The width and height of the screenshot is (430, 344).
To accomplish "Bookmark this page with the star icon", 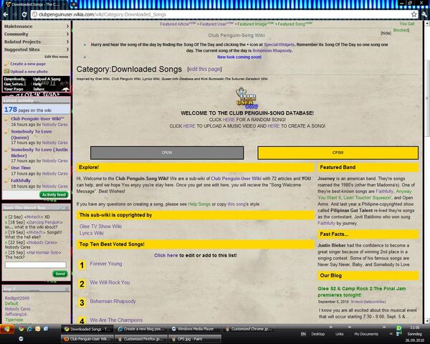I will 414,14.
